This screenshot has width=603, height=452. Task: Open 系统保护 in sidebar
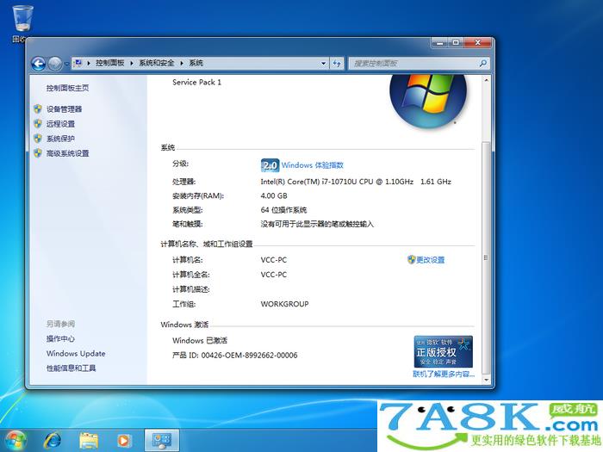(x=60, y=139)
